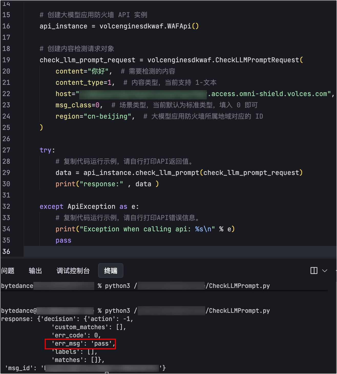Image resolution: width=337 pixels, height=374 pixels.
Task: Place cursor on "api_instance" in line 16
Action: (64, 26)
